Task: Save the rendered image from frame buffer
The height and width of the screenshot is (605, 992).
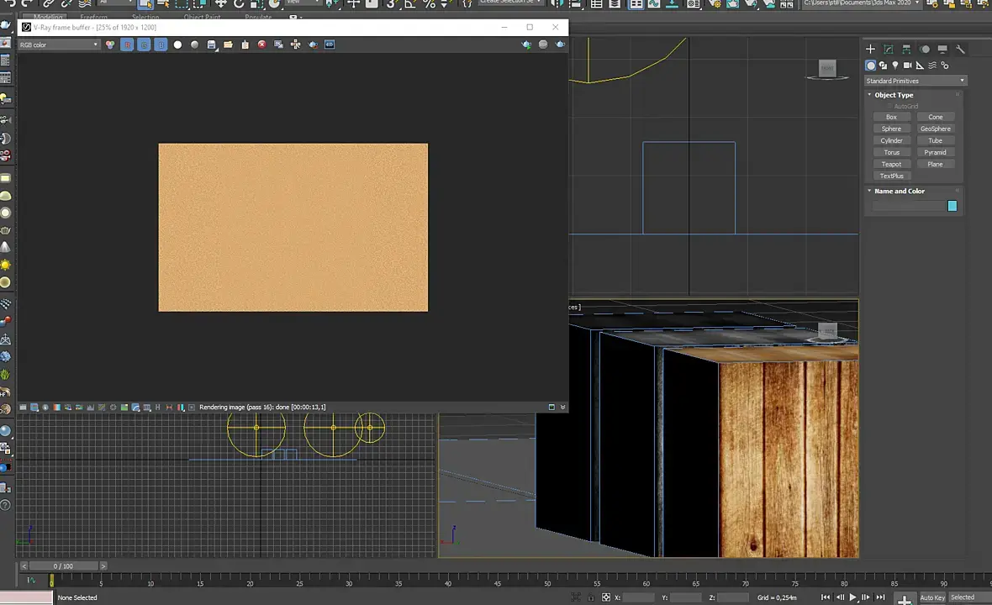Action: (x=211, y=45)
